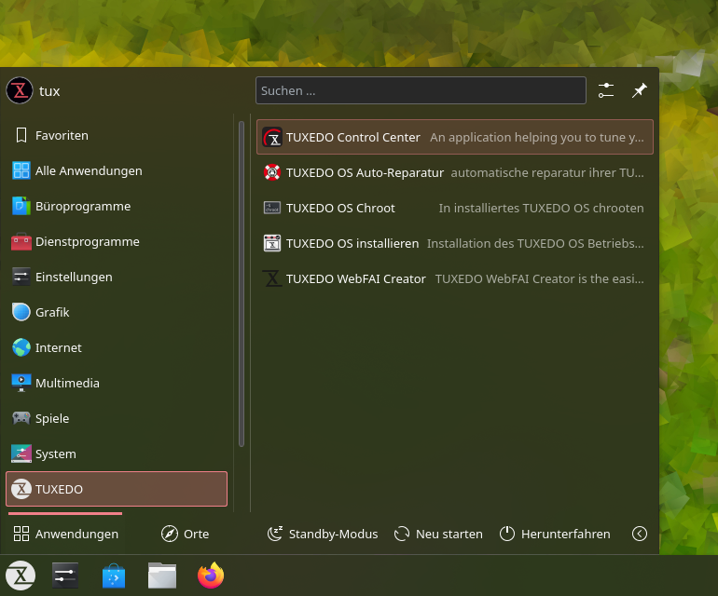Select the TUXEDO category
718x596 pixels.
[117, 489]
